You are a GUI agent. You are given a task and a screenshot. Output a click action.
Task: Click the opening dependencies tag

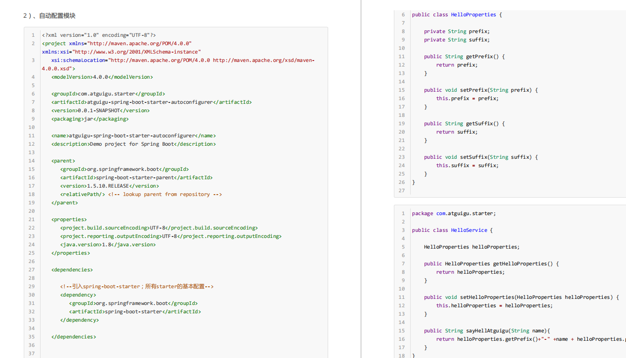coord(72,270)
